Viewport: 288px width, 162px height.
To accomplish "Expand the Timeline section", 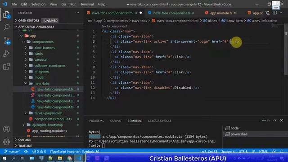I will [16, 146].
